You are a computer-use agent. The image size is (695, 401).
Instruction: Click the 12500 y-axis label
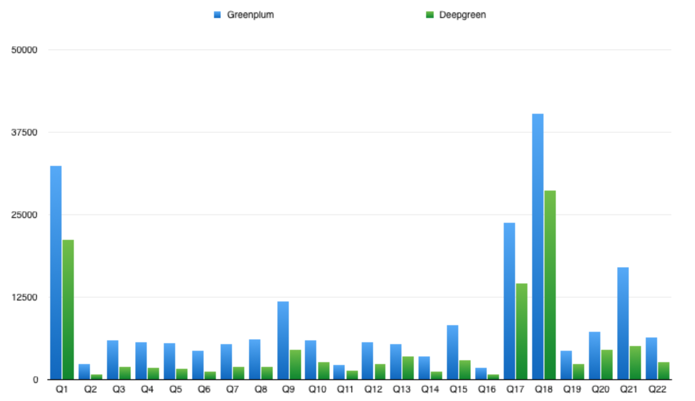click(x=24, y=297)
